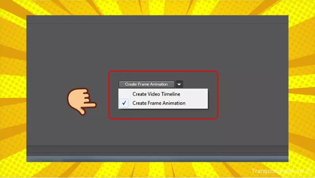This screenshot has width=315, height=178.
Task: Click the blue checkmark next to Create Frame Animation
Action: click(x=124, y=103)
